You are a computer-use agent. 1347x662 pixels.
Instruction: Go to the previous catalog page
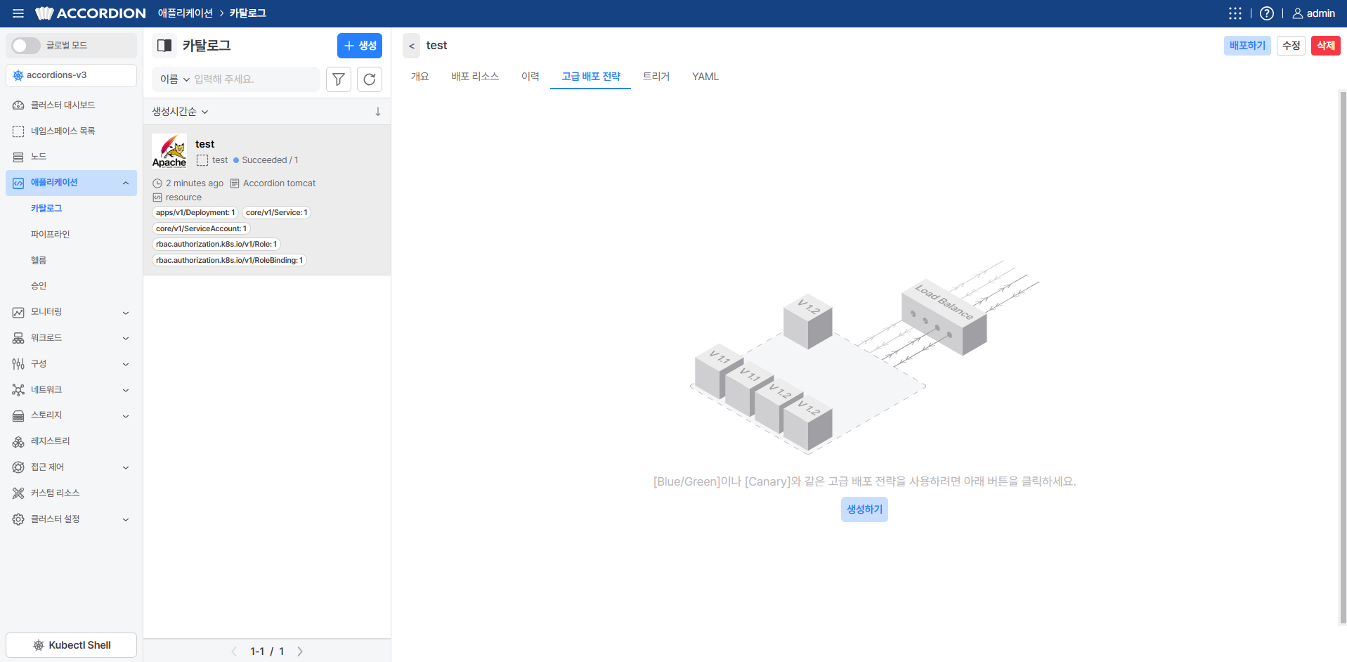(x=234, y=651)
